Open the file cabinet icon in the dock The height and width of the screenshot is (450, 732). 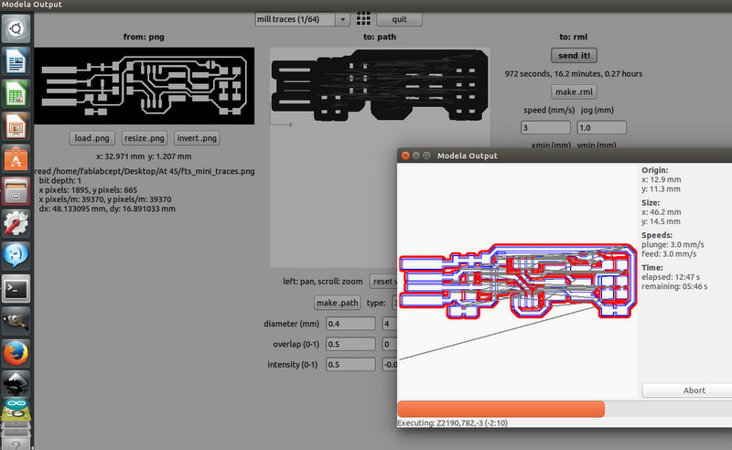point(16,191)
